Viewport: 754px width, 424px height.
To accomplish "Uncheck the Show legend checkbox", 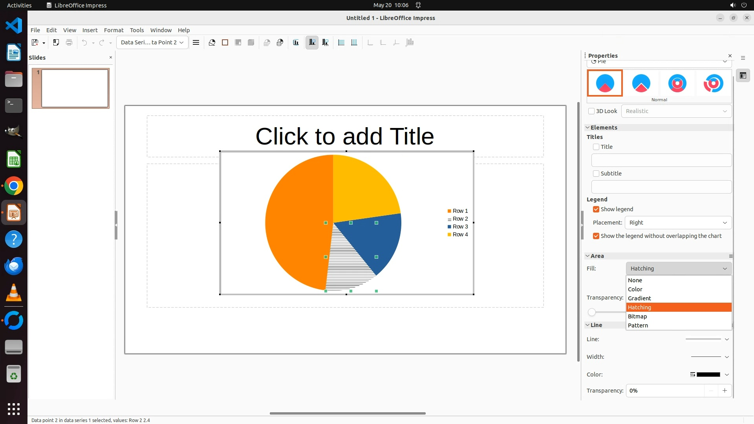I will pyautogui.click(x=596, y=209).
